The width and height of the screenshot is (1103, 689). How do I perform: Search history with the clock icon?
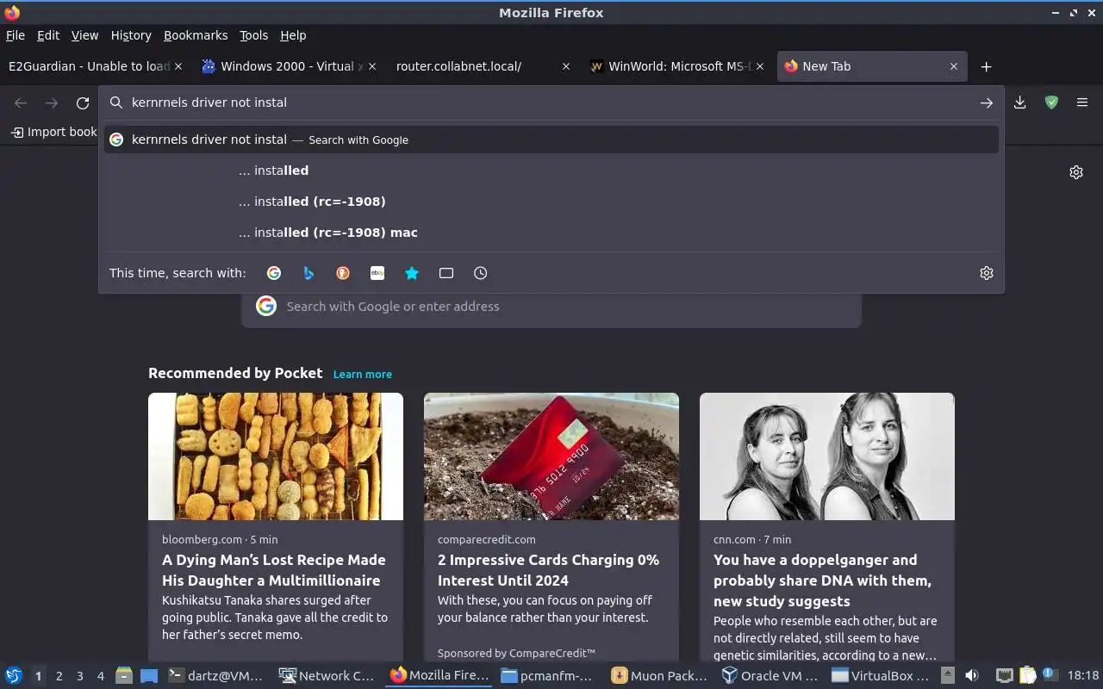tap(481, 273)
